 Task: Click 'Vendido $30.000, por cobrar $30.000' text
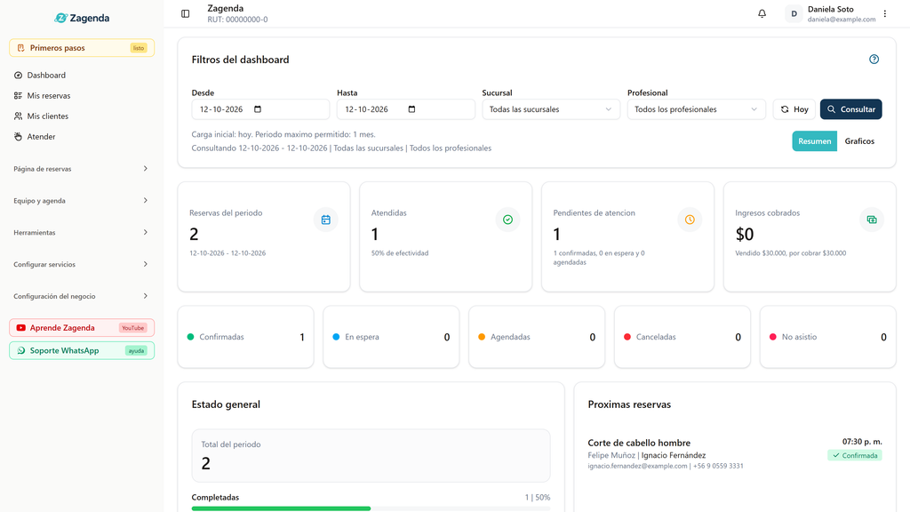point(790,253)
